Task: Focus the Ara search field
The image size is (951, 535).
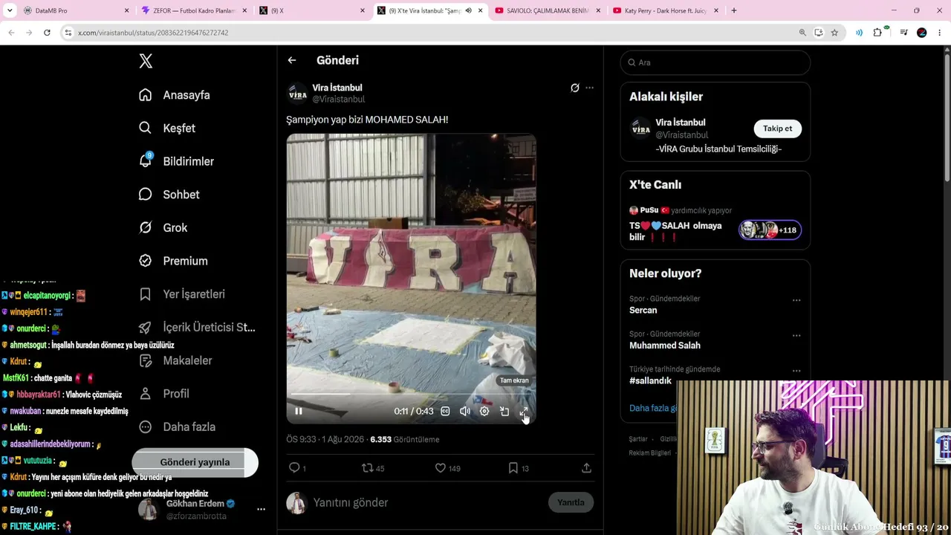Action: click(715, 62)
